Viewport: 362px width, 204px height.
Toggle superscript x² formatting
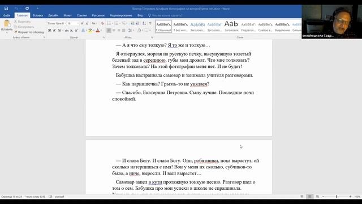pyautogui.click(x=76, y=30)
